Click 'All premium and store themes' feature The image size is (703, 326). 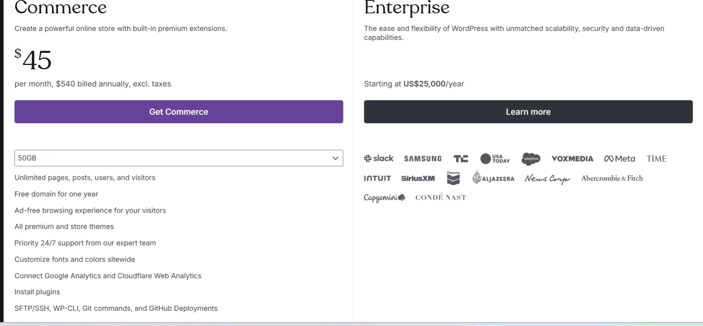pyautogui.click(x=64, y=227)
